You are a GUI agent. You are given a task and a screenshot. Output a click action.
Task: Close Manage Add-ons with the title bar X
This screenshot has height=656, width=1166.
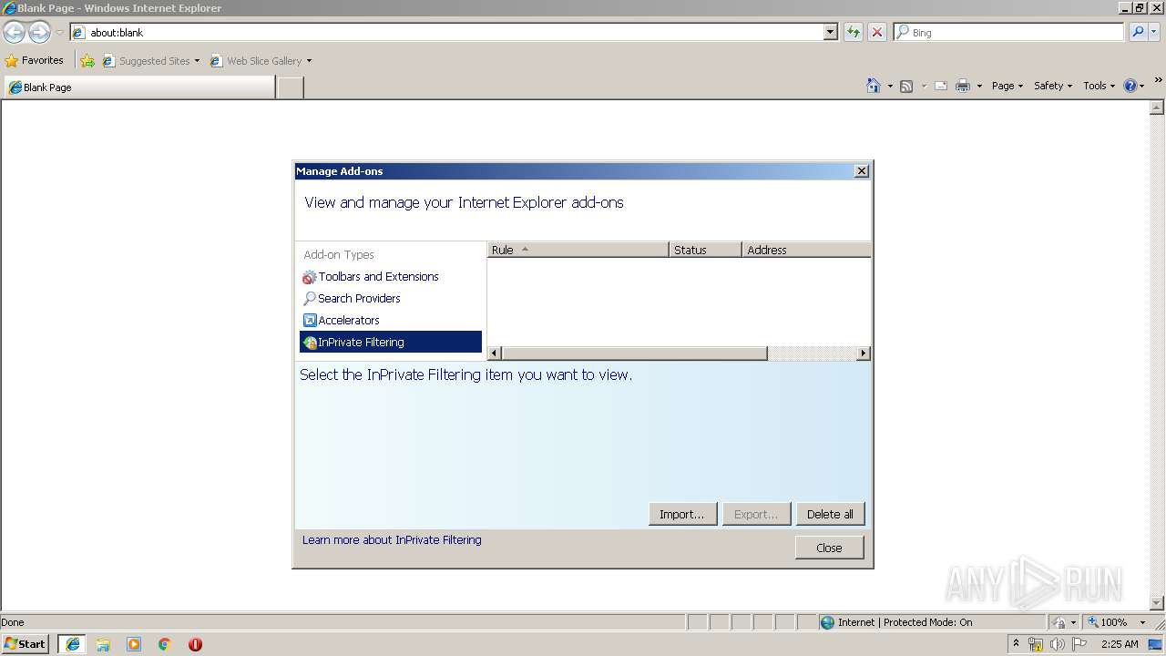pos(862,171)
